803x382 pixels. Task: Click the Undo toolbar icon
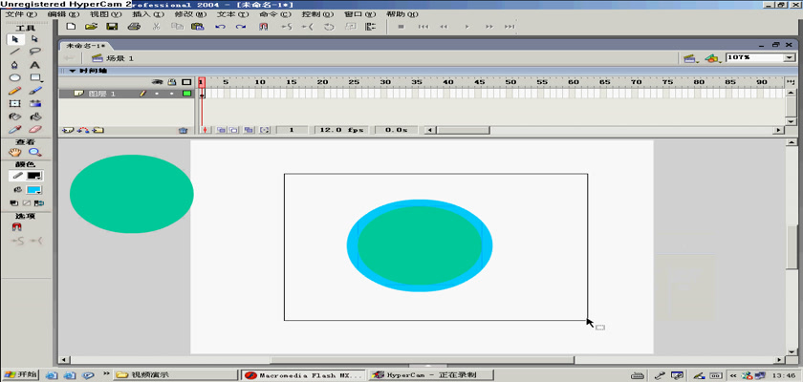click(x=220, y=27)
